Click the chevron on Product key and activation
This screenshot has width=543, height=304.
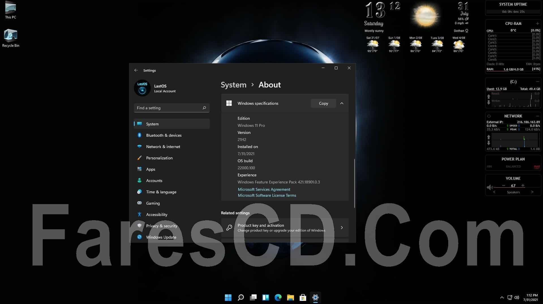[342, 228]
